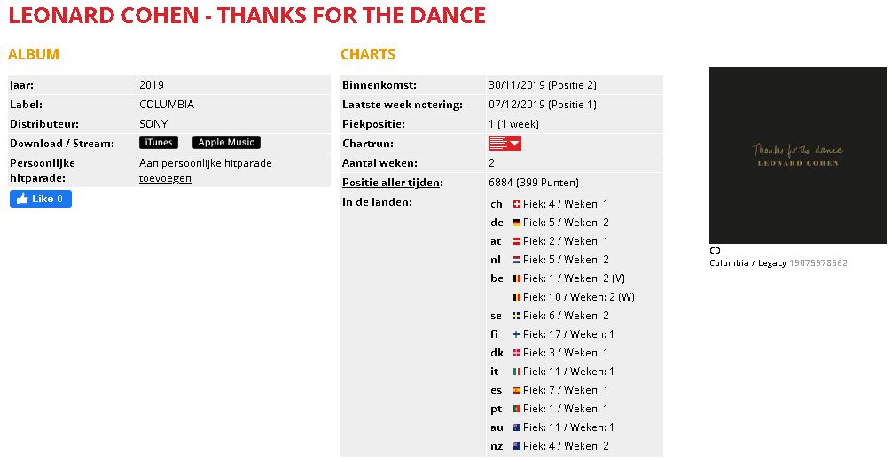This screenshot has width=892, height=462.
Task: Select the Italian flag icon for it
Action: [517, 372]
